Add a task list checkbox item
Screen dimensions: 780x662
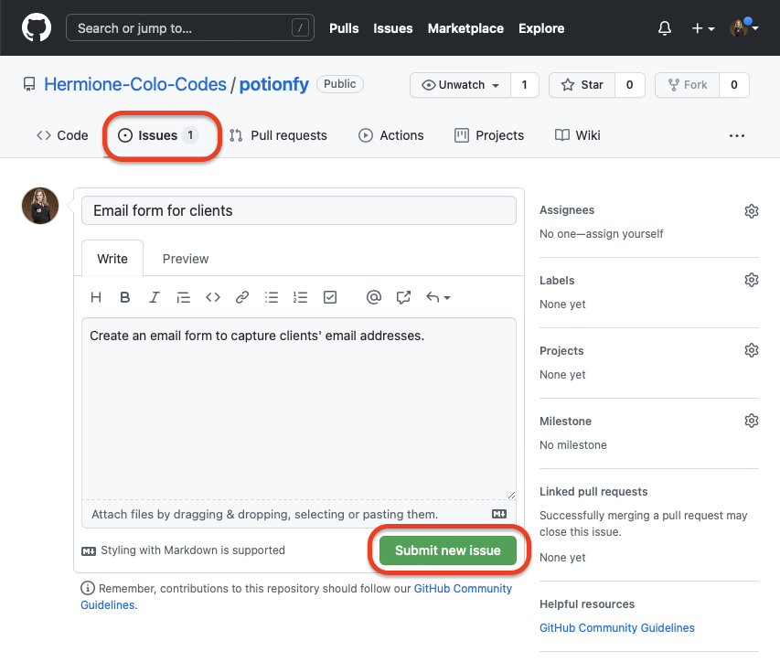point(330,297)
